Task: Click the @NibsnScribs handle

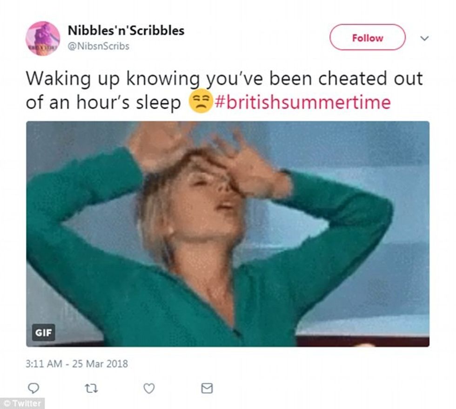Action: click(x=98, y=46)
